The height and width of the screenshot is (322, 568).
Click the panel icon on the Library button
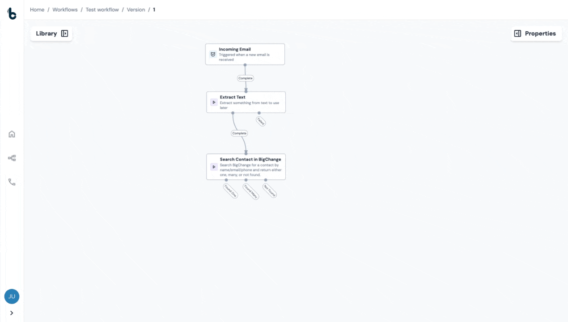[x=64, y=33]
